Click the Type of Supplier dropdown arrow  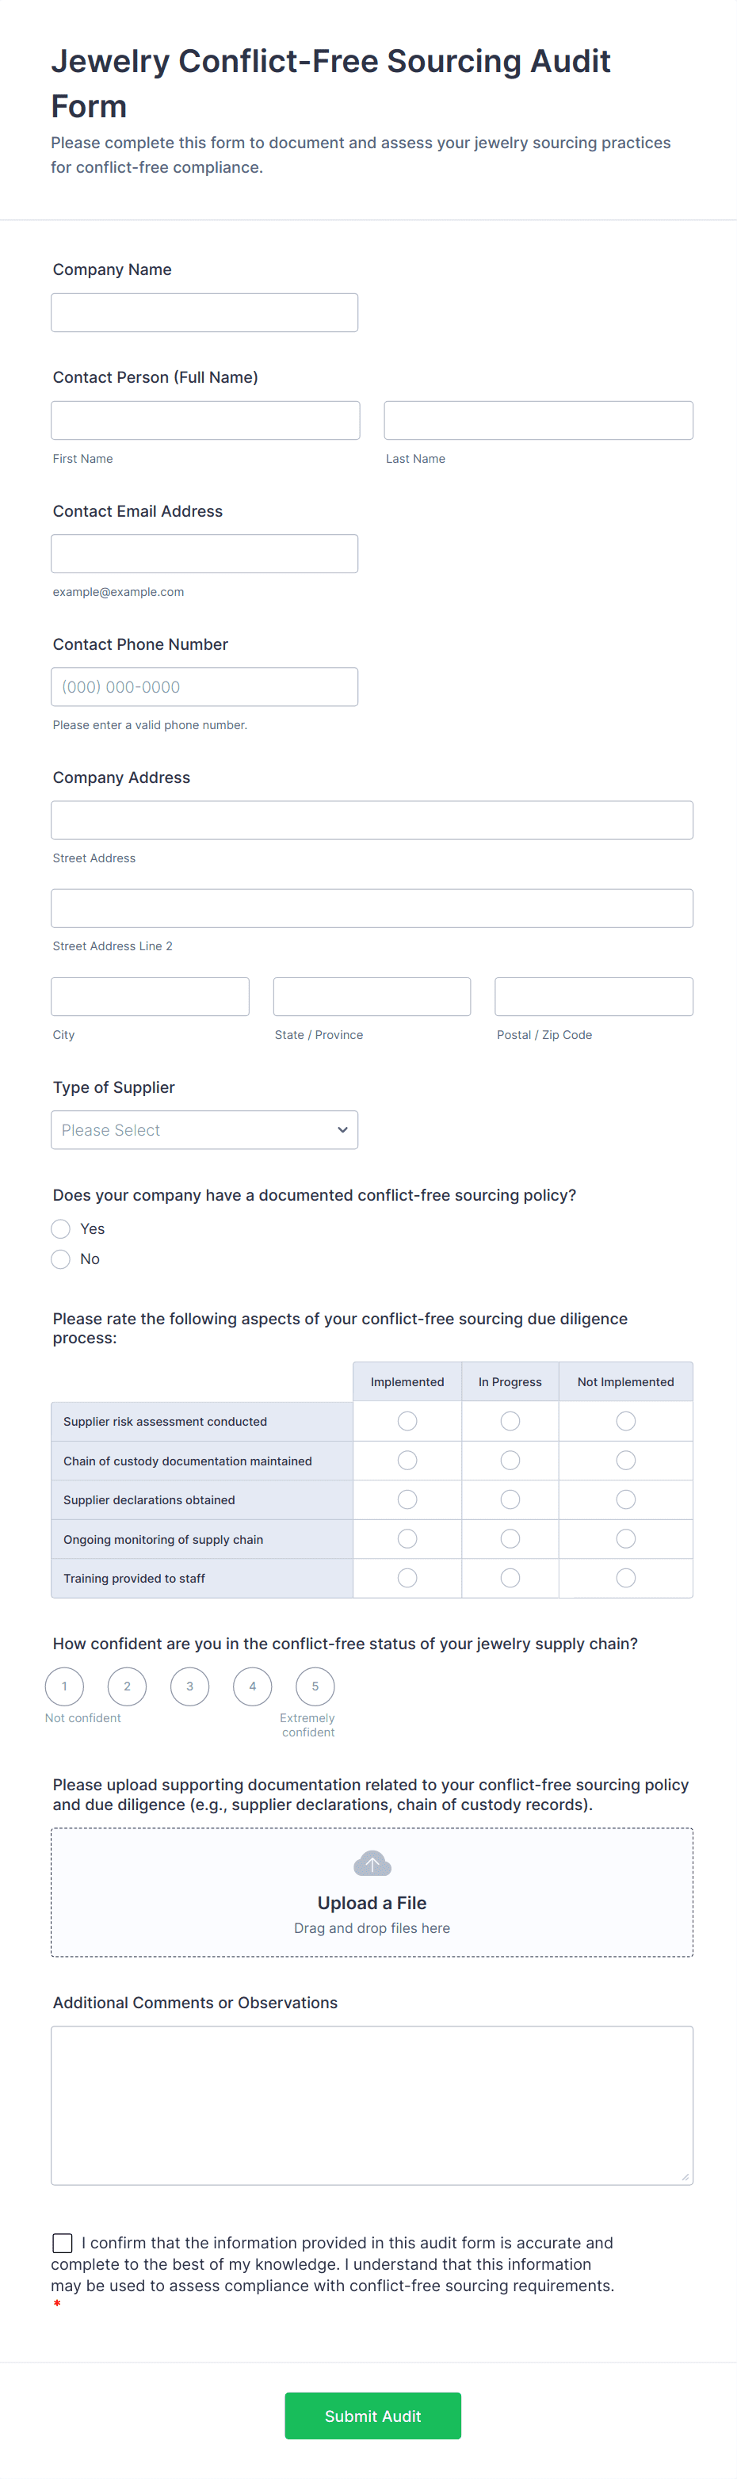point(342,1130)
